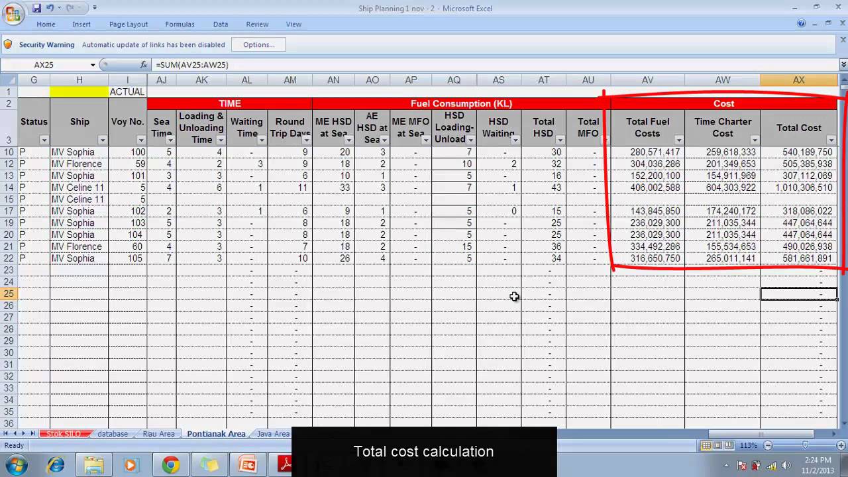Open the Formulas ribbon tab

(x=180, y=25)
